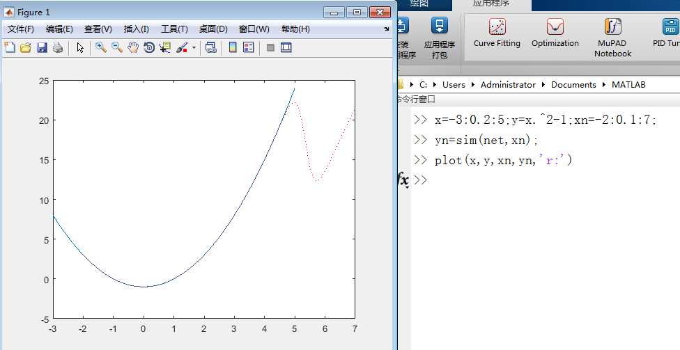Click the dock figure arrow in menu bar

point(387,29)
